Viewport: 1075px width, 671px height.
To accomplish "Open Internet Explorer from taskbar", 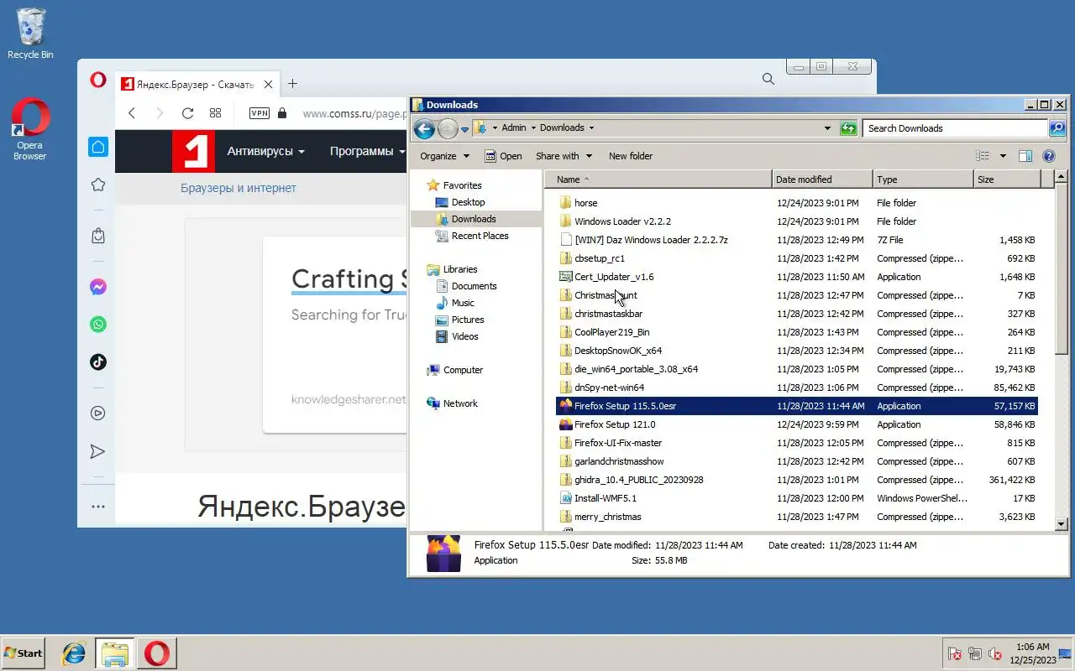I will tap(74, 653).
